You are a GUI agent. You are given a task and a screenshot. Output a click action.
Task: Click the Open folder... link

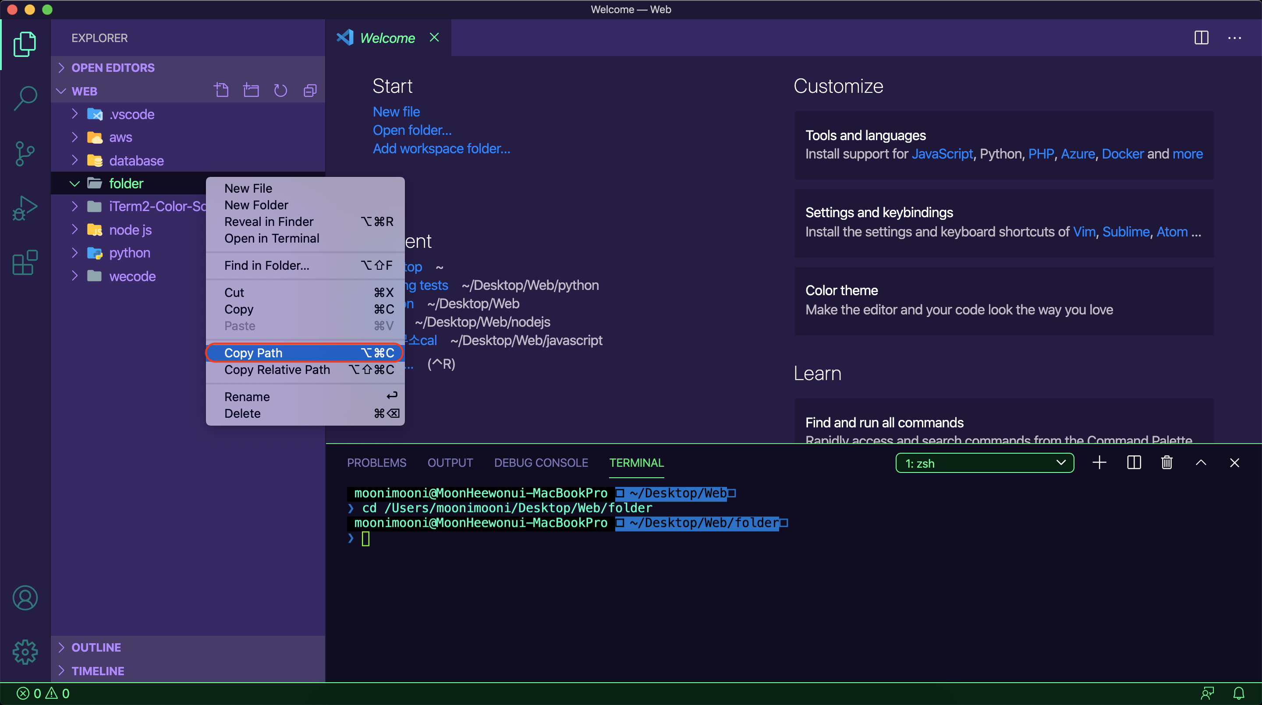412,130
